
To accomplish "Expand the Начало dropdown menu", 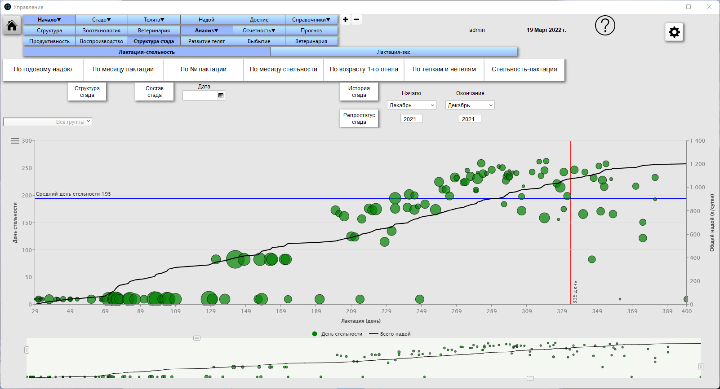I will [49, 20].
